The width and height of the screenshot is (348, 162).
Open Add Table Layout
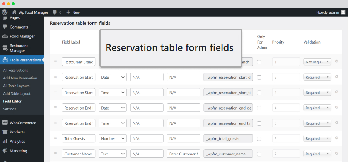coord(17,94)
